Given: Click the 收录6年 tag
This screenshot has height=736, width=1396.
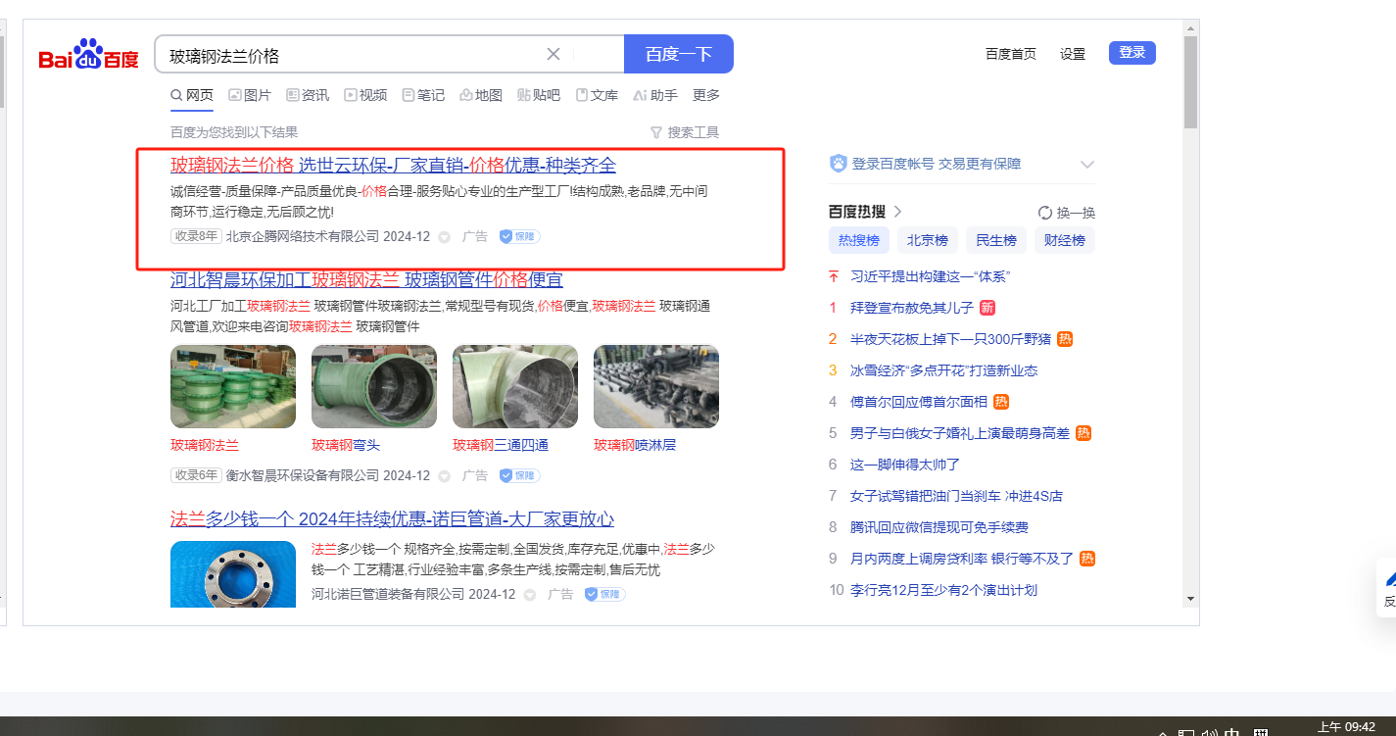Looking at the screenshot, I should click(196, 475).
